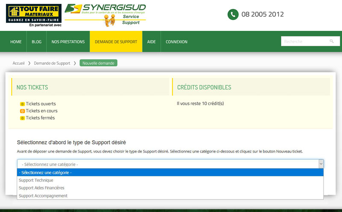
Task: Pick Support Accompagnement in dropdown
Action: coord(43,196)
